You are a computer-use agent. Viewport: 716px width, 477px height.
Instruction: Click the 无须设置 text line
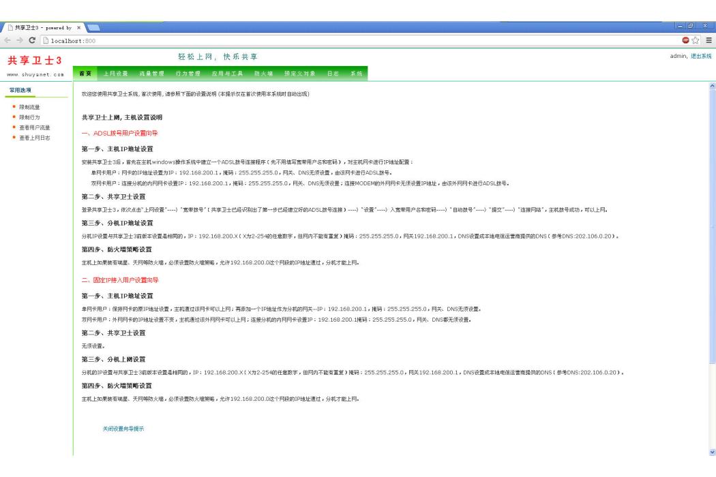coord(93,346)
